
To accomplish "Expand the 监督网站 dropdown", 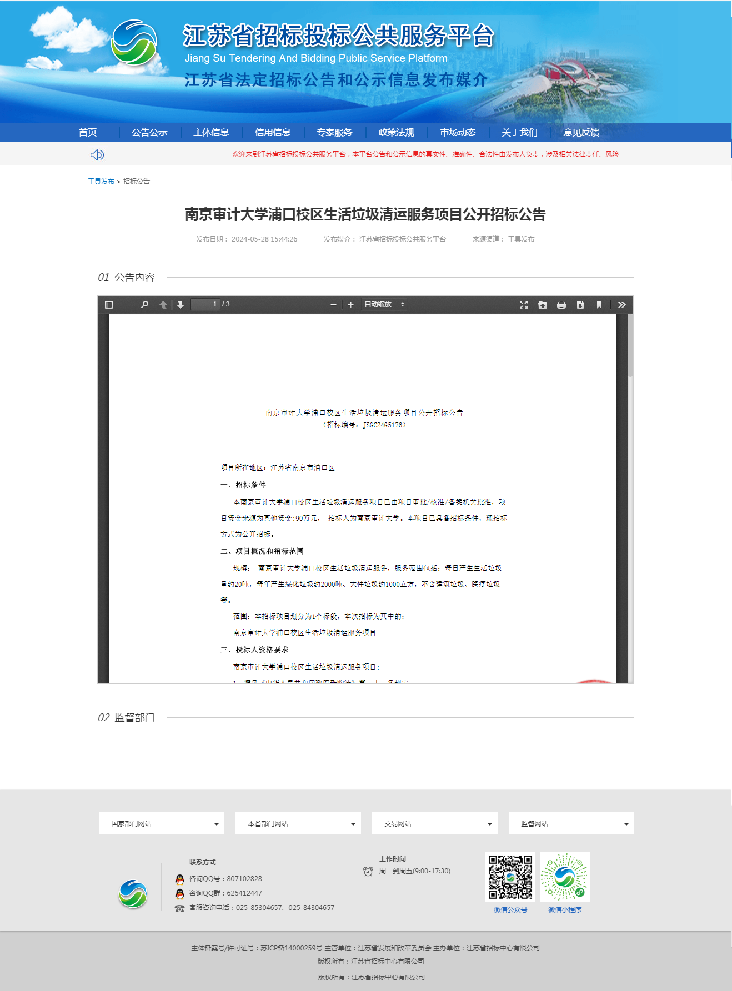I will tap(571, 823).
